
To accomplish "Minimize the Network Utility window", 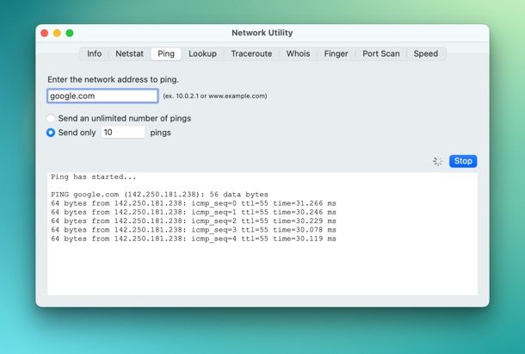I will tap(57, 34).
